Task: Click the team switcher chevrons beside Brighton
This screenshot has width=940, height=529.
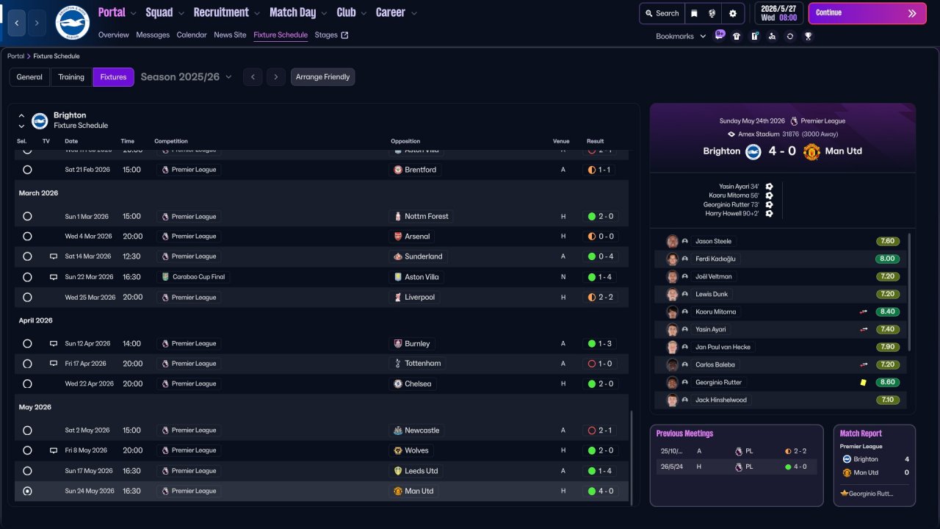Action: (21, 120)
